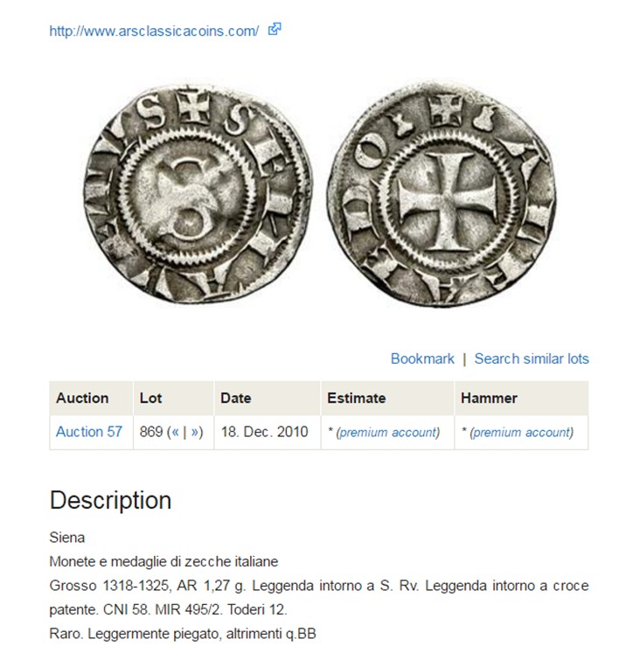Click the Lot column header
Viewport: 640px width, 653px height.
point(151,398)
